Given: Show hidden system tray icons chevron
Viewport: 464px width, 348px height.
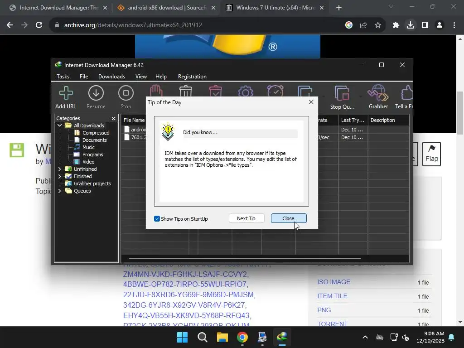Looking at the screenshot, I should pyautogui.click(x=365, y=337).
